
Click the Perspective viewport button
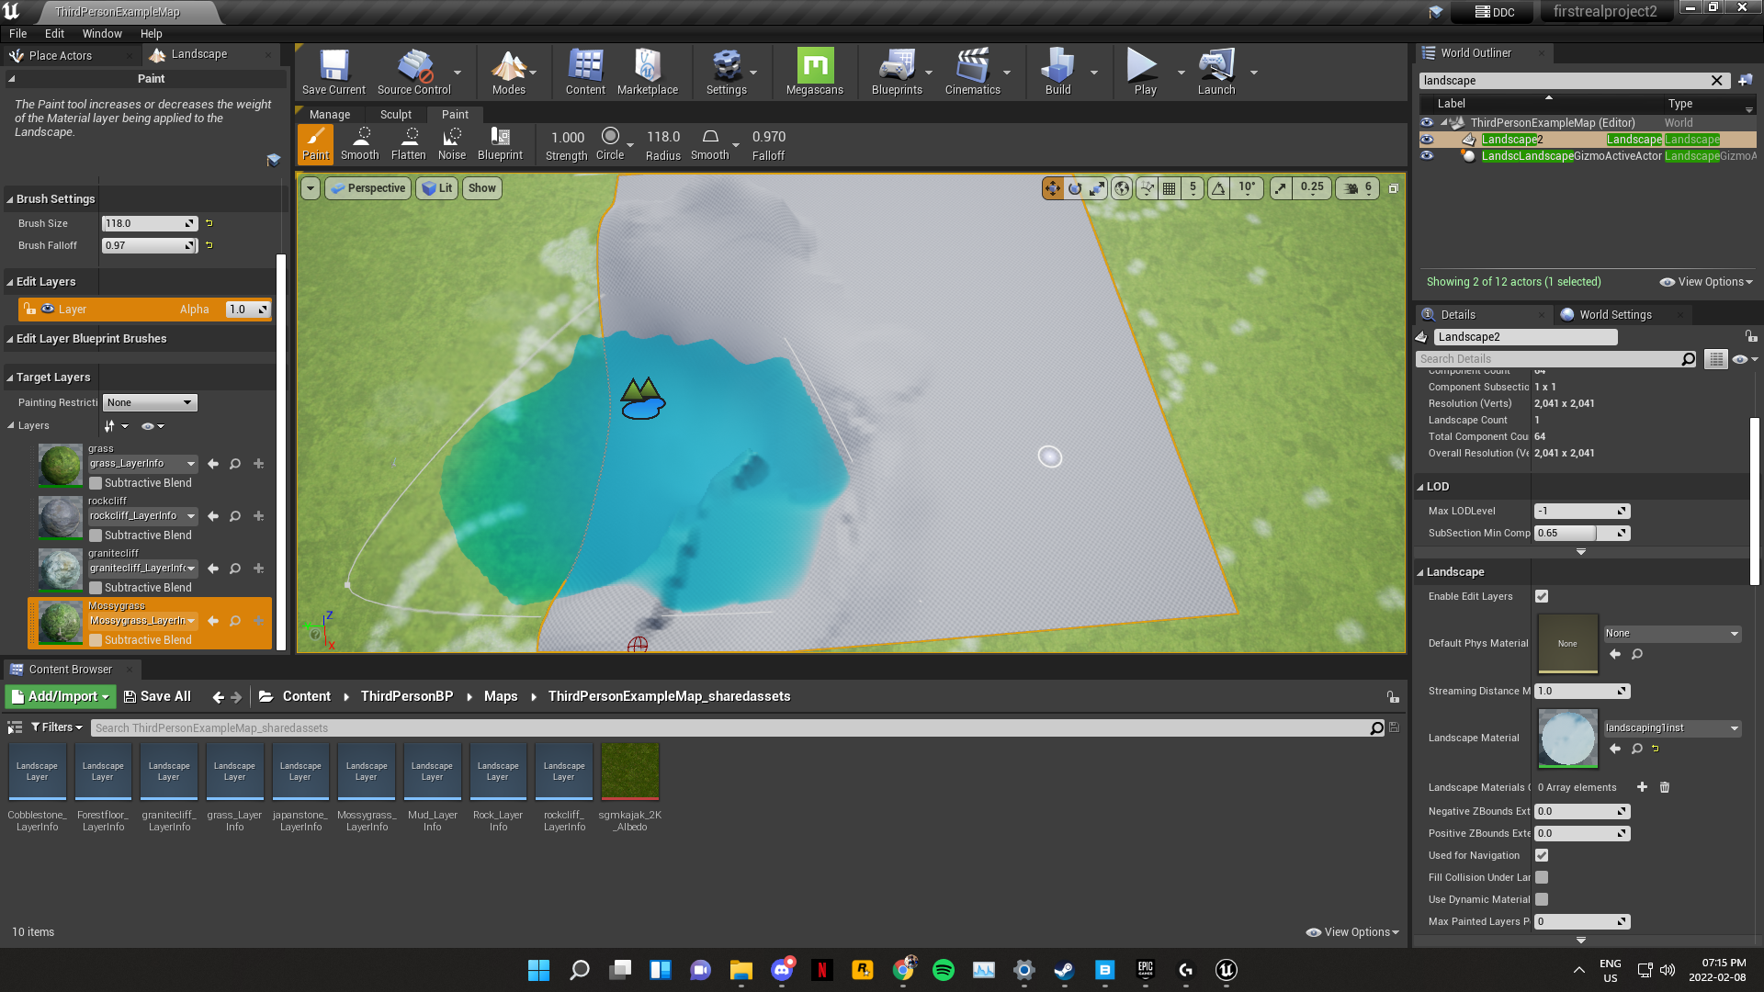click(x=367, y=188)
